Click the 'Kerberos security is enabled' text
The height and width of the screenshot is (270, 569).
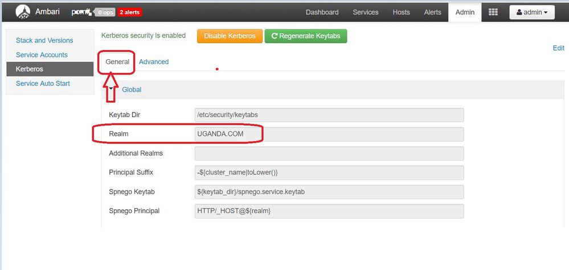(144, 35)
